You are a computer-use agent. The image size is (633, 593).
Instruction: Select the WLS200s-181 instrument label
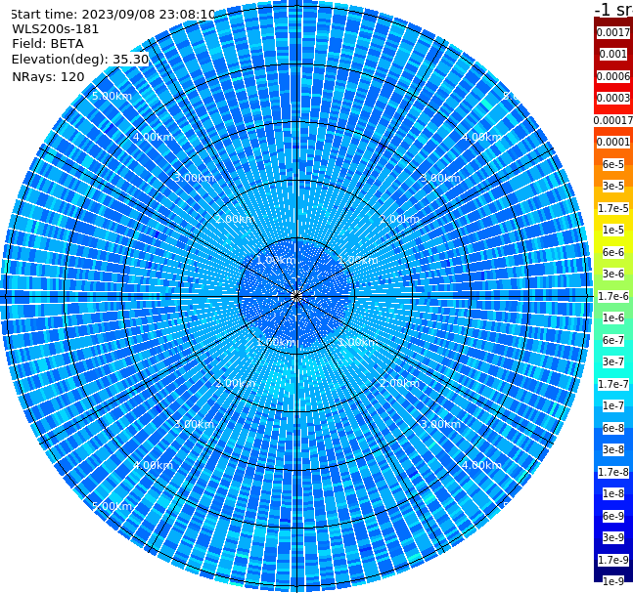56,29
